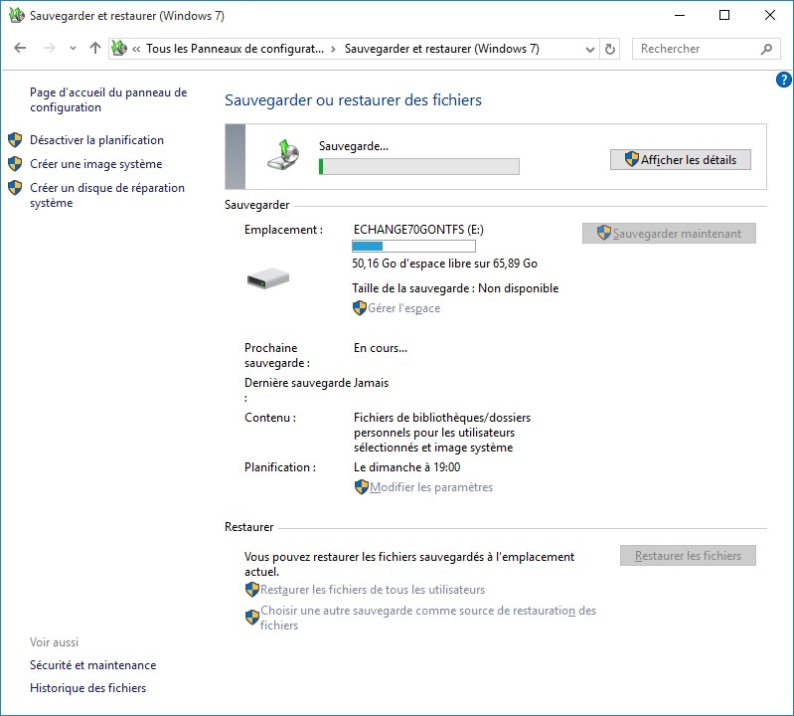Click Restaurer les fichiers button
The image size is (794, 716).
point(688,555)
